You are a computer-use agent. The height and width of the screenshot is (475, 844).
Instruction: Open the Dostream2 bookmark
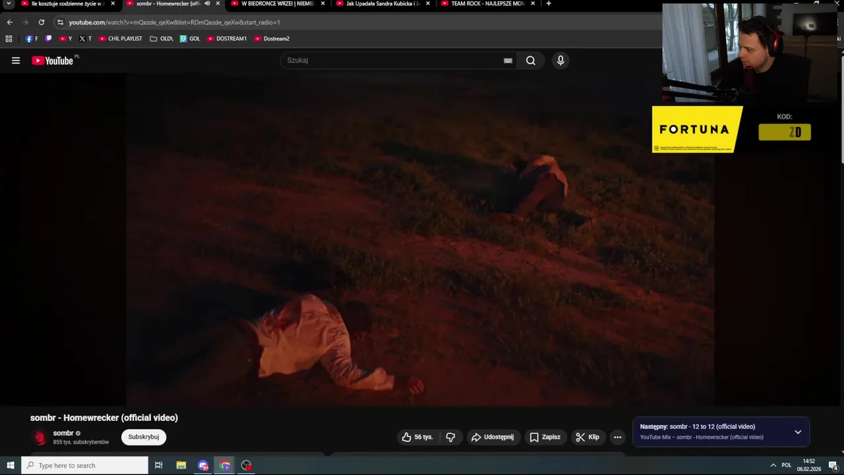click(x=272, y=38)
